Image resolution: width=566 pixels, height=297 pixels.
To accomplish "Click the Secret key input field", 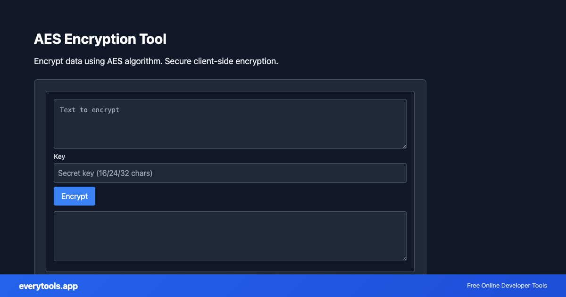I will click(230, 173).
